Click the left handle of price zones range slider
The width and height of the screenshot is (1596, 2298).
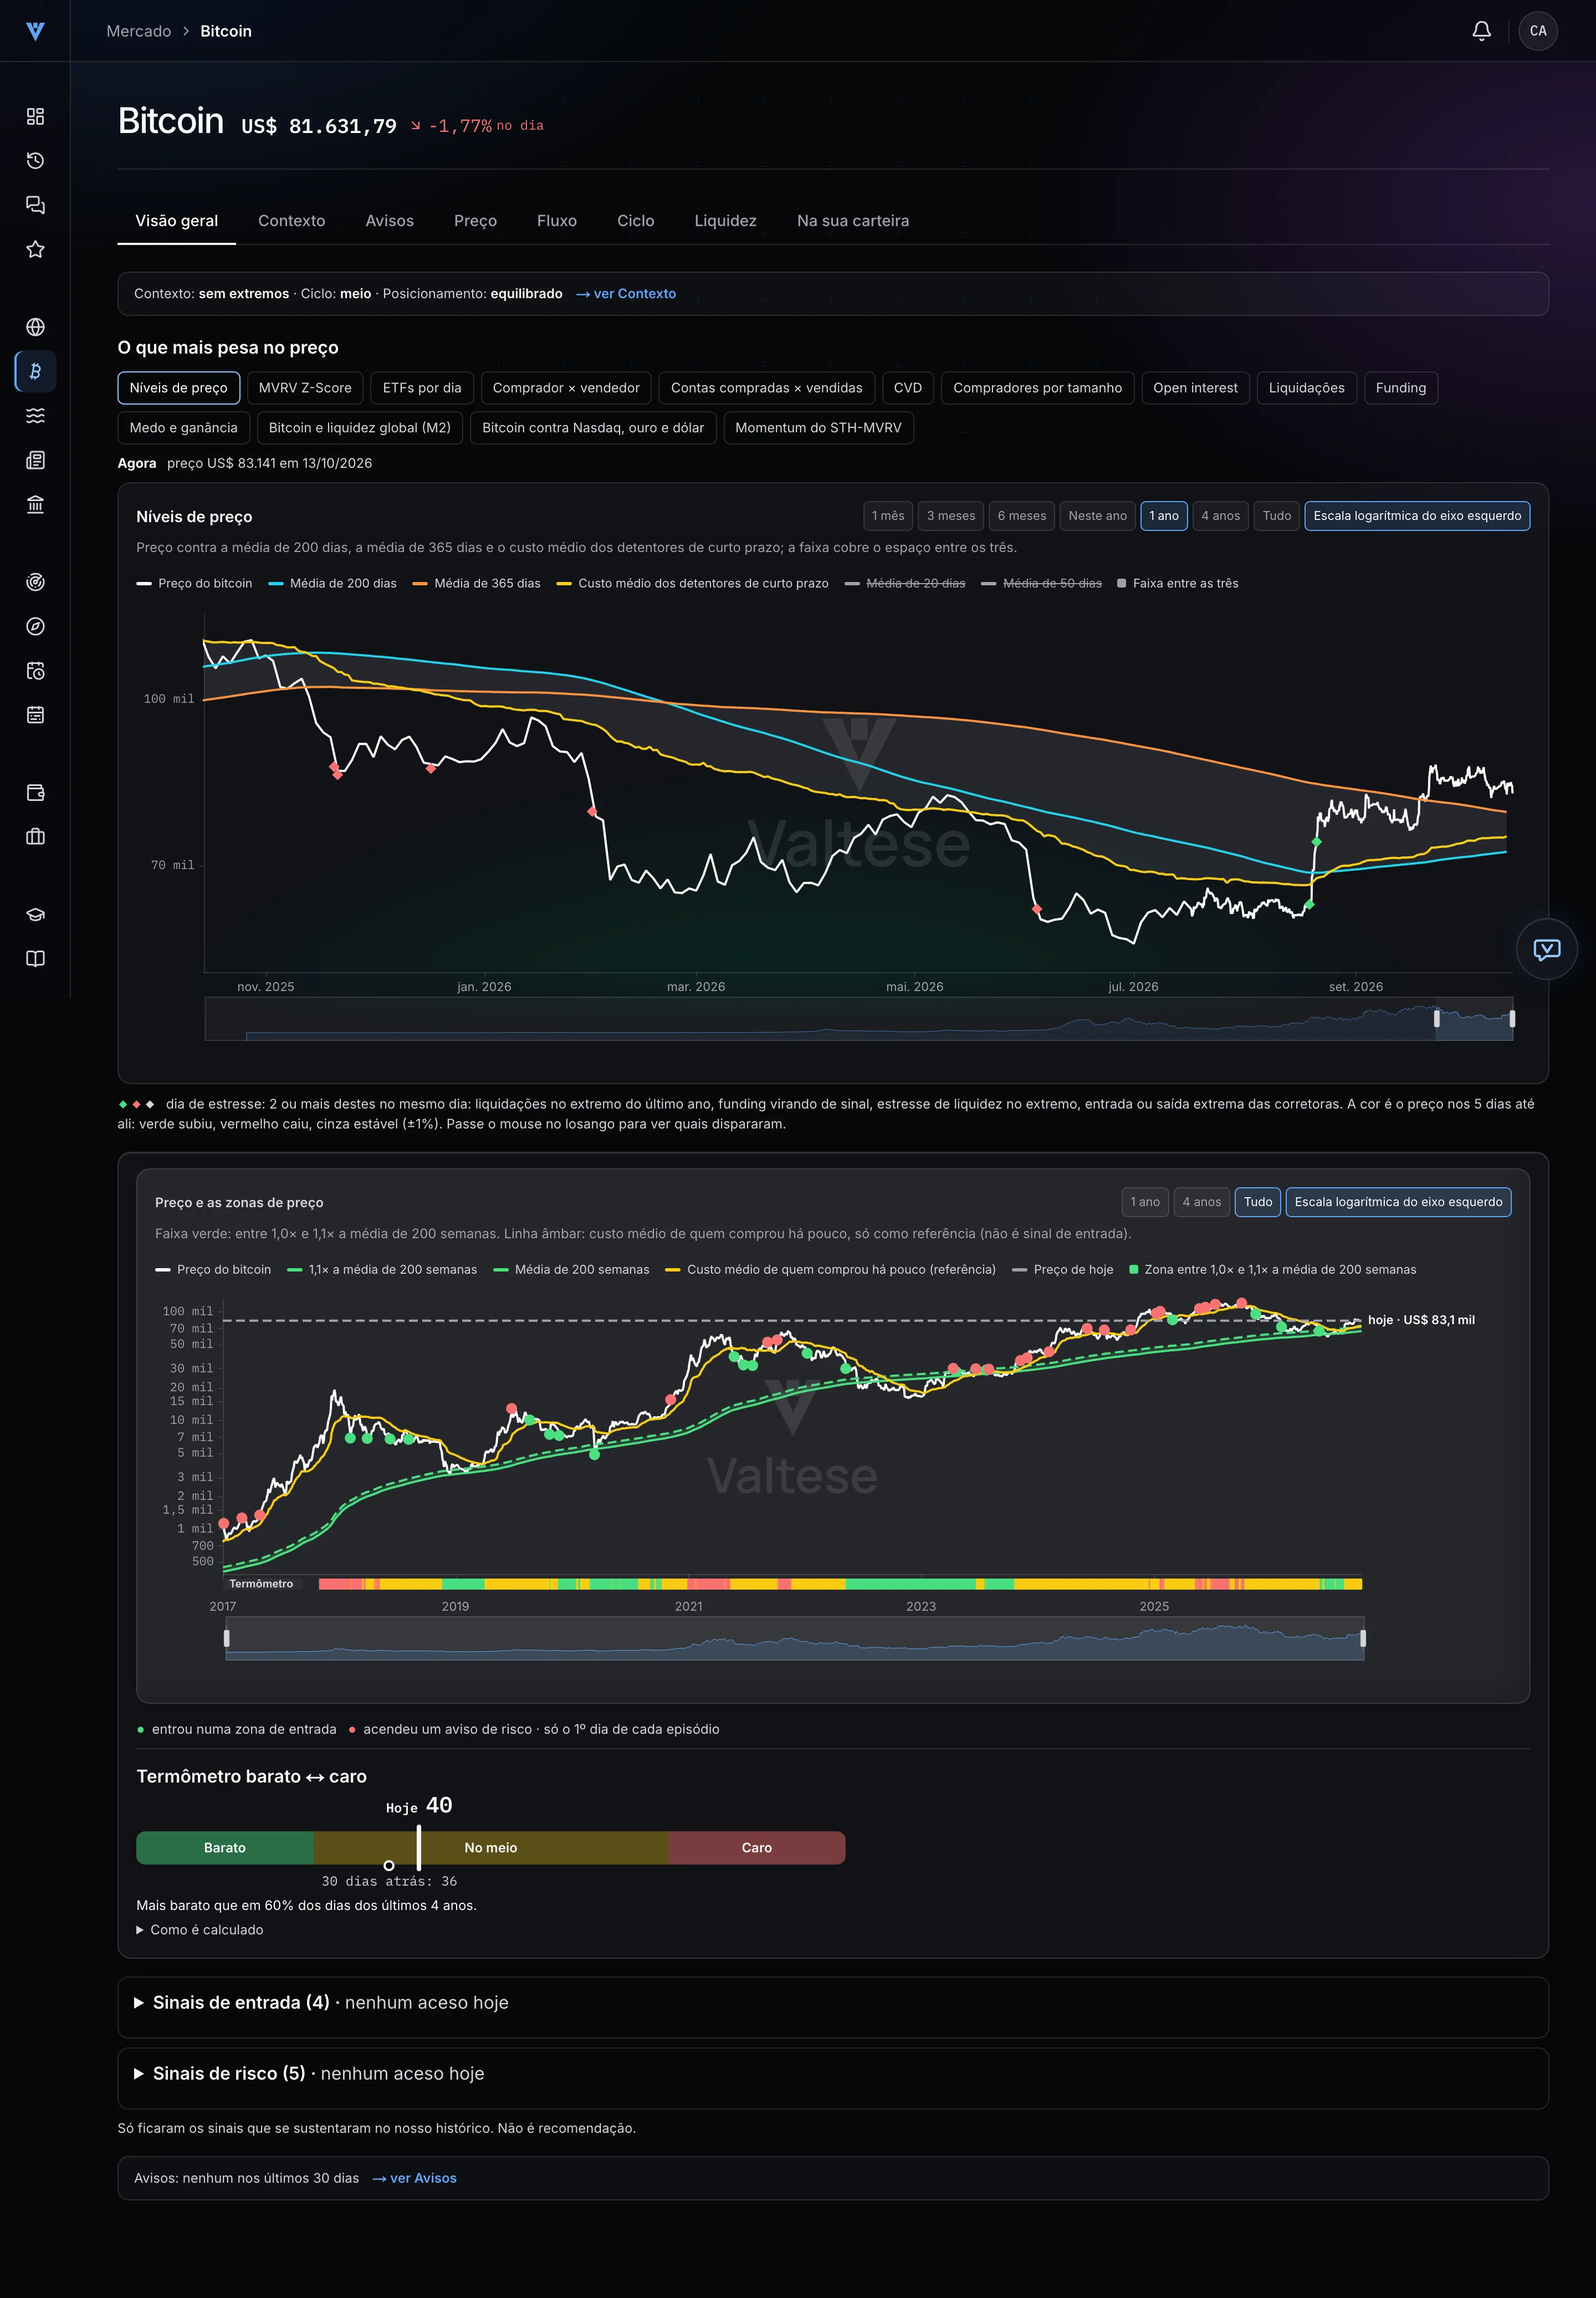pos(226,1638)
